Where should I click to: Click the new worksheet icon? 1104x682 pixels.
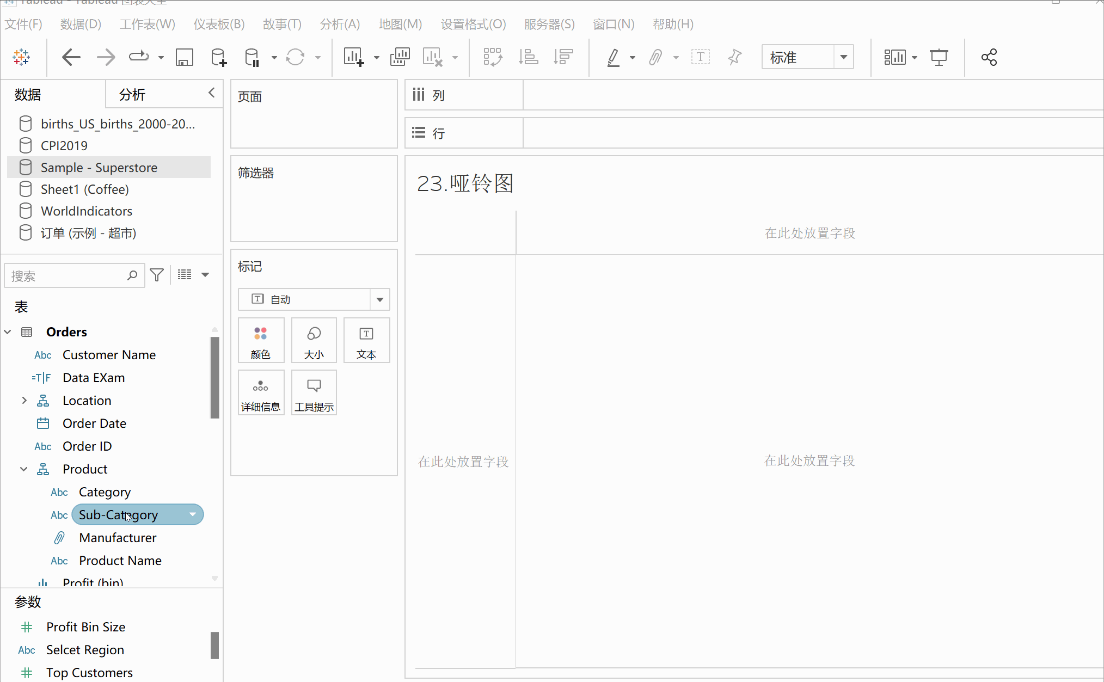click(x=354, y=57)
